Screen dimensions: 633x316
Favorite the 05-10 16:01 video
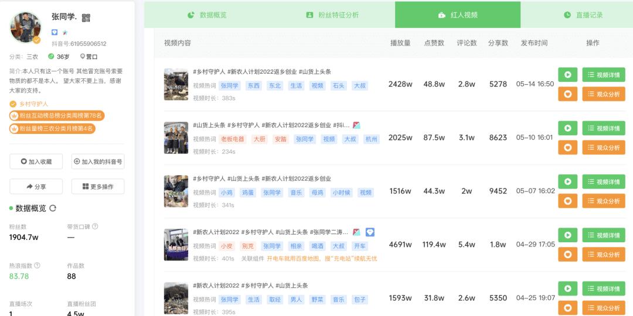[x=568, y=147]
